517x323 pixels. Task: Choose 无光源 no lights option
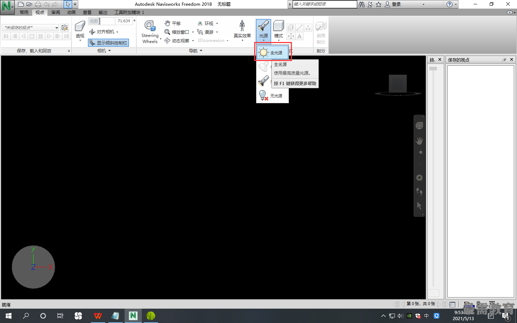(x=273, y=96)
